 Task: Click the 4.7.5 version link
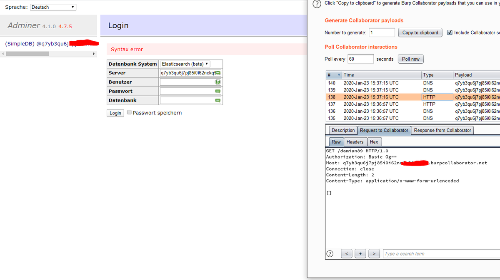(65, 26)
